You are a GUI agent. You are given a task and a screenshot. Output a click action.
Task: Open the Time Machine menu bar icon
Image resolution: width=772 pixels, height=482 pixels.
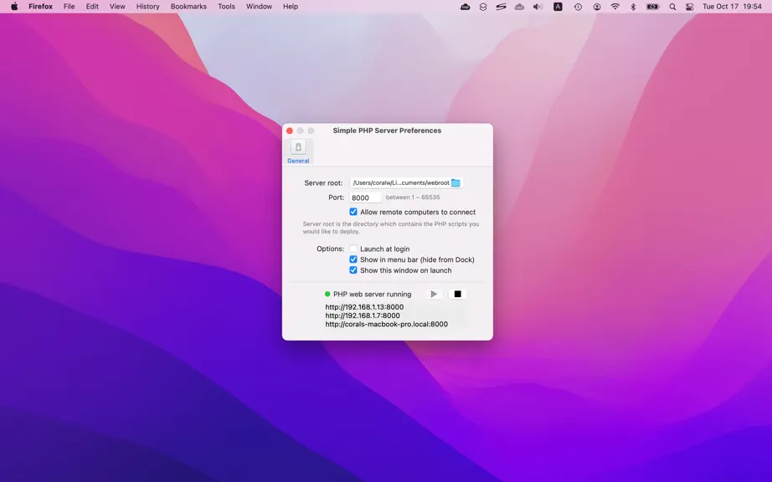(578, 7)
